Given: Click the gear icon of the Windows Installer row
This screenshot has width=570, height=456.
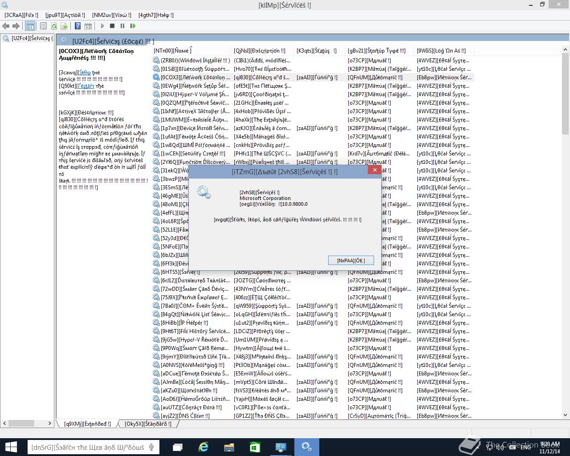Looking at the screenshot, I should 156,60.
